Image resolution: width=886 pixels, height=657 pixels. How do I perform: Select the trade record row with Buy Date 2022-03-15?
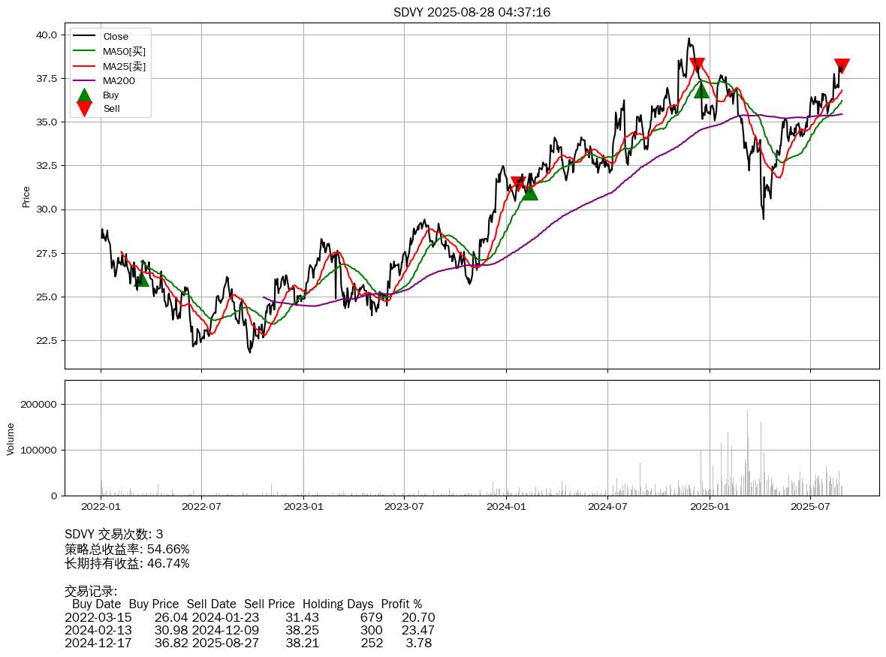249,617
